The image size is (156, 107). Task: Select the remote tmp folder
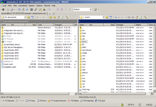pyautogui.click(x=84, y=81)
